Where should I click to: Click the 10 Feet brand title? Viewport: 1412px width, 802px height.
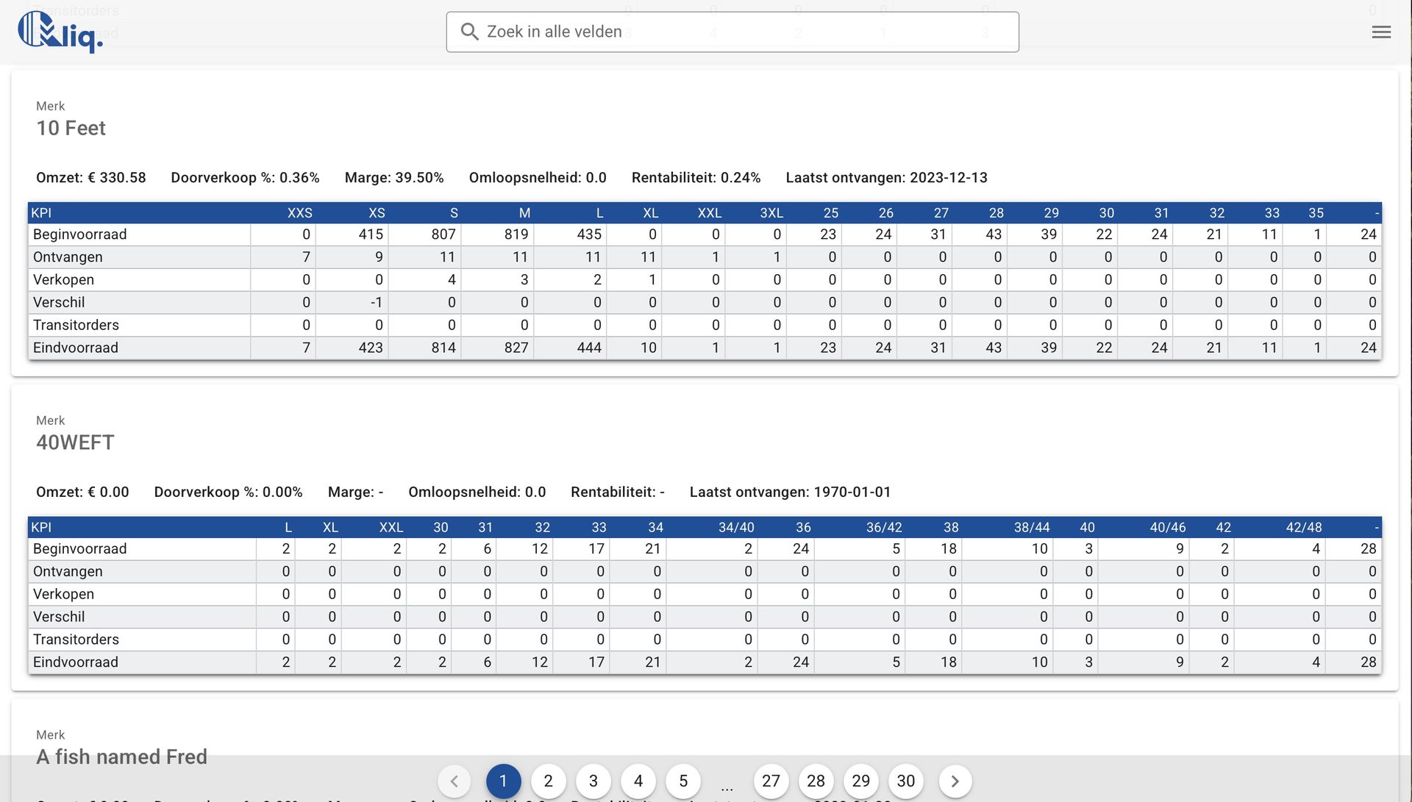pos(71,128)
